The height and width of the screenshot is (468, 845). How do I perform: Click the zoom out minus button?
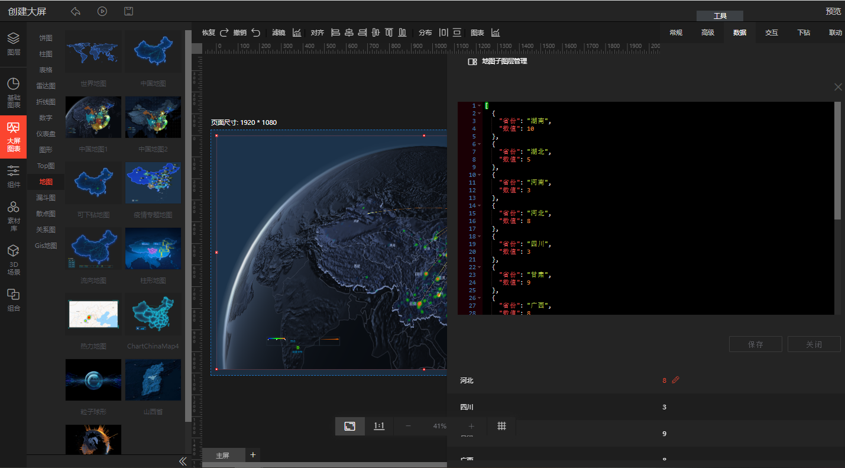(408, 426)
